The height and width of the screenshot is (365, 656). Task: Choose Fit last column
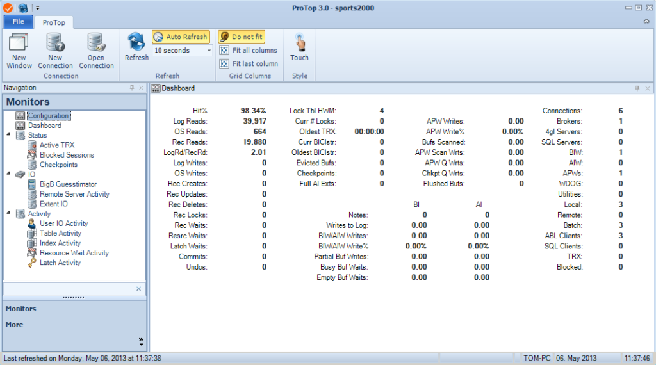tap(249, 63)
